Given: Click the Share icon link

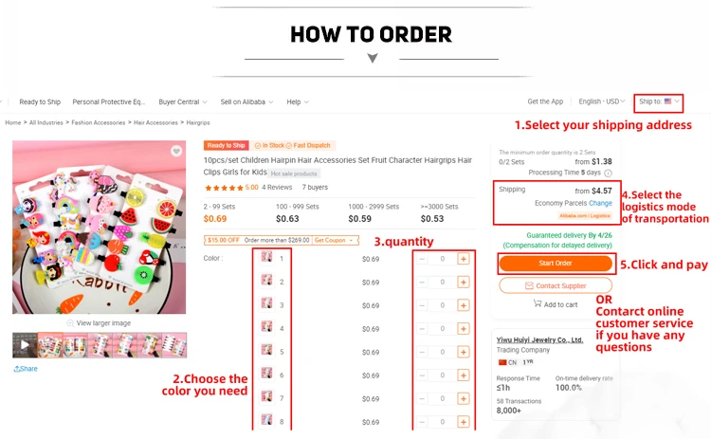Looking at the screenshot, I should click(x=17, y=369).
